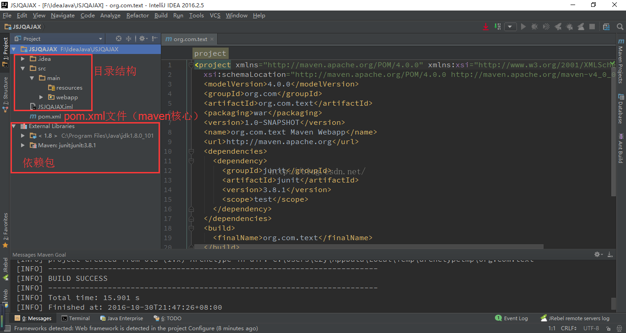Click the Run with Coverage icon
Image resolution: width=626 pixels, height=333 pixels.
[x=546, y=27]
